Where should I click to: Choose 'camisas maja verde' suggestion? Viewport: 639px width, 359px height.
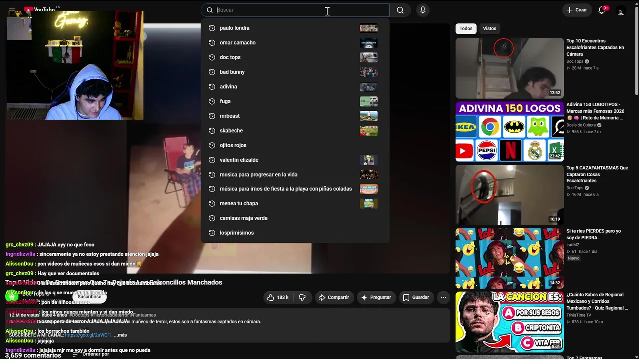[x=295, y=218]
